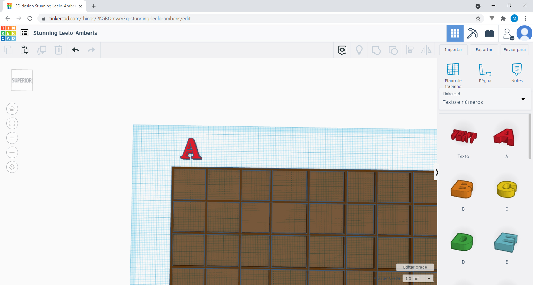Open a new browser tab
The height and width of the screenshot is (285, 533).
tap(94, 6)
